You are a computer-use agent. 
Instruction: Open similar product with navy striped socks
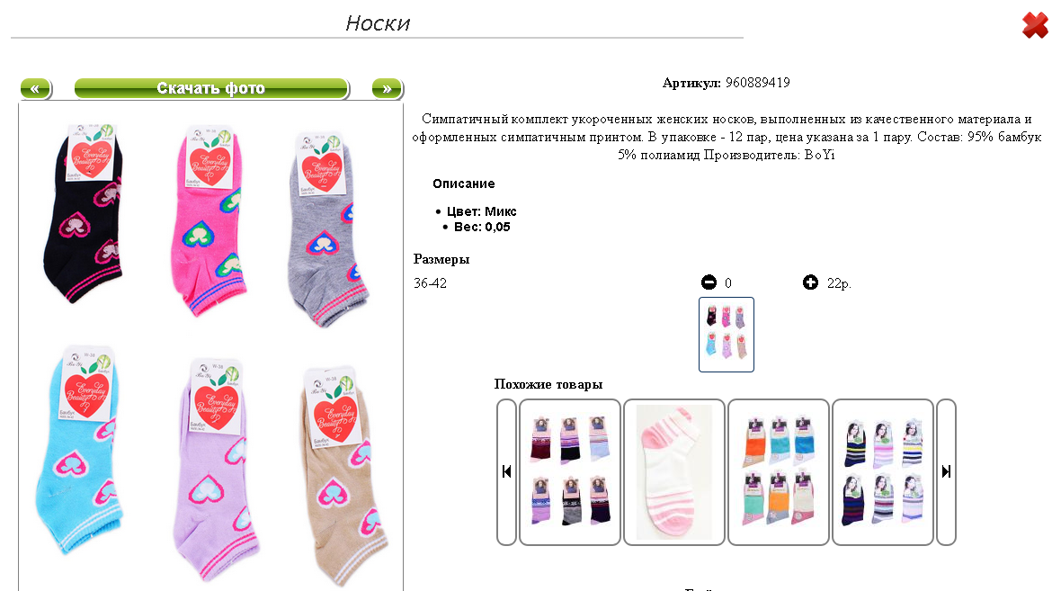click(x=883, y=471)
